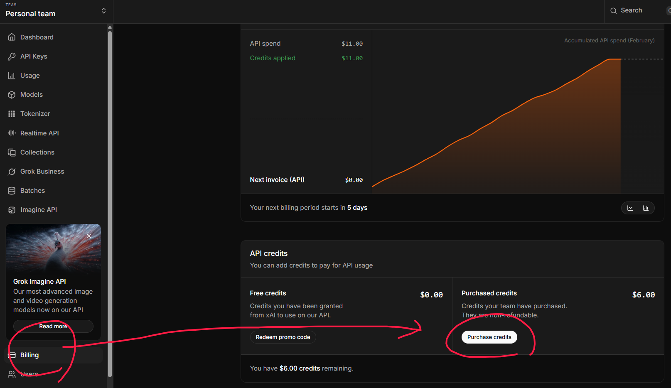Select the Imagine API icon
Image resolution: width=671 pixels, height=388 pixels.
click(12, 210)
